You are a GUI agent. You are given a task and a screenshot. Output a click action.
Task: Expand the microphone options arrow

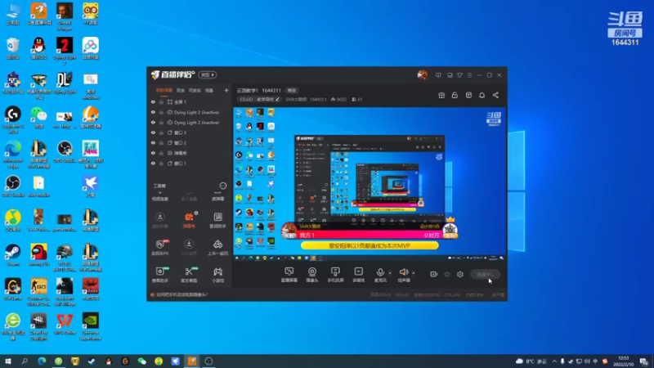(390, 273)
